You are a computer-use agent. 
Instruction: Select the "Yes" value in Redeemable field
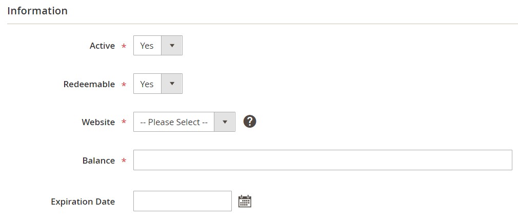click(147, 84)
